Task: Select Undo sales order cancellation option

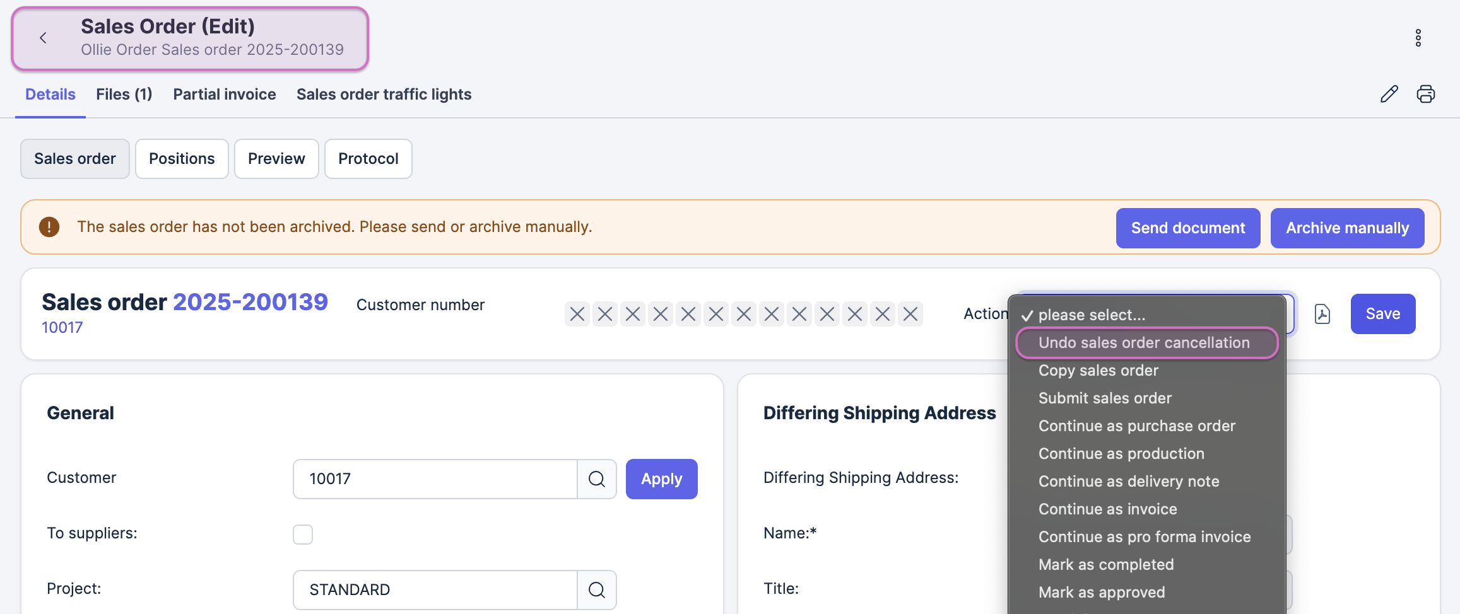Action: click(x=1143, y=343)
